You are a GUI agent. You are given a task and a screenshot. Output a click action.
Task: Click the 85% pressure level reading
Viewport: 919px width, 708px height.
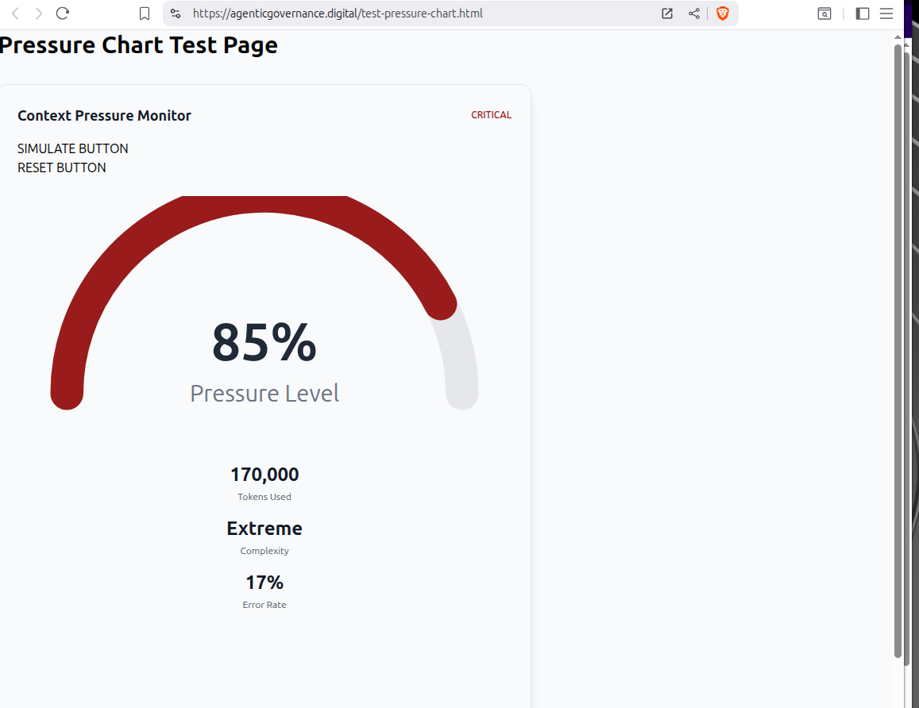[264, 343]
